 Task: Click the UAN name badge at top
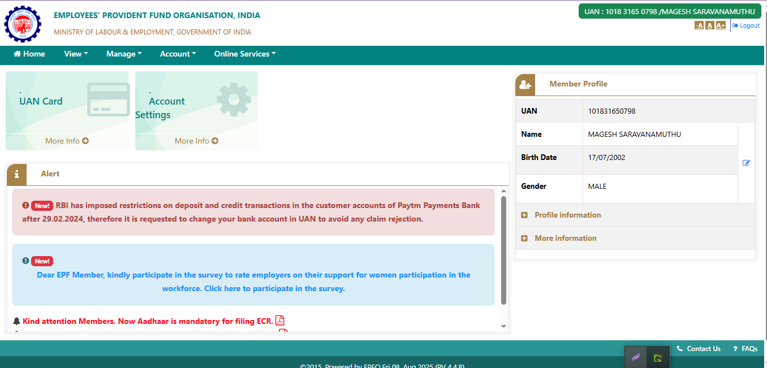click(670, 11)
